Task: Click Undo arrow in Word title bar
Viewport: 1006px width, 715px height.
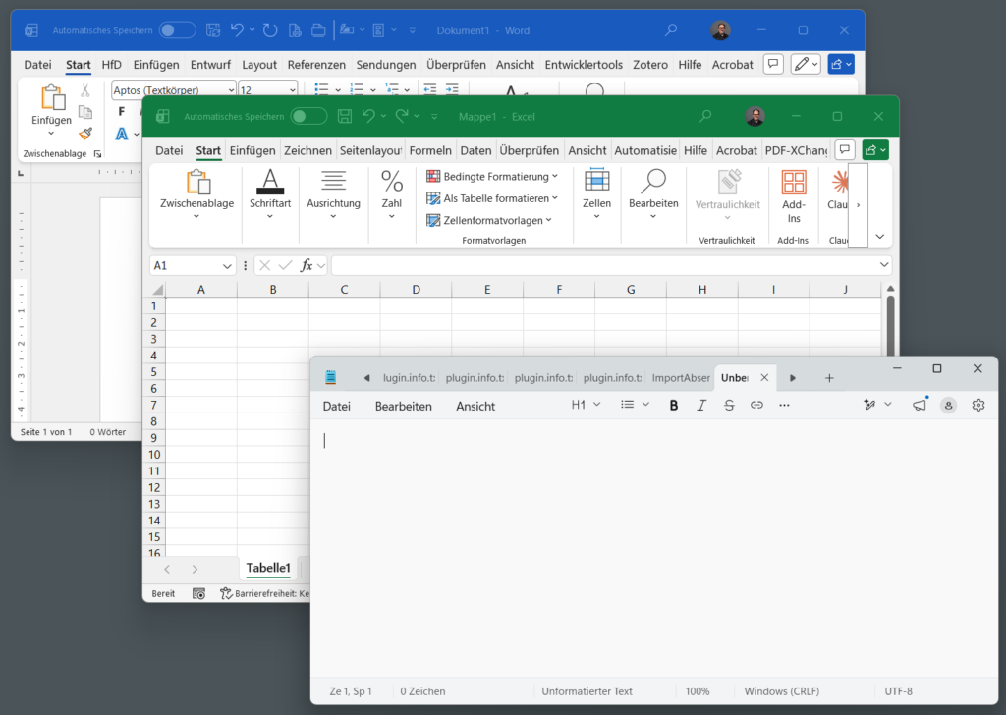Action: [x=237, y=30]
